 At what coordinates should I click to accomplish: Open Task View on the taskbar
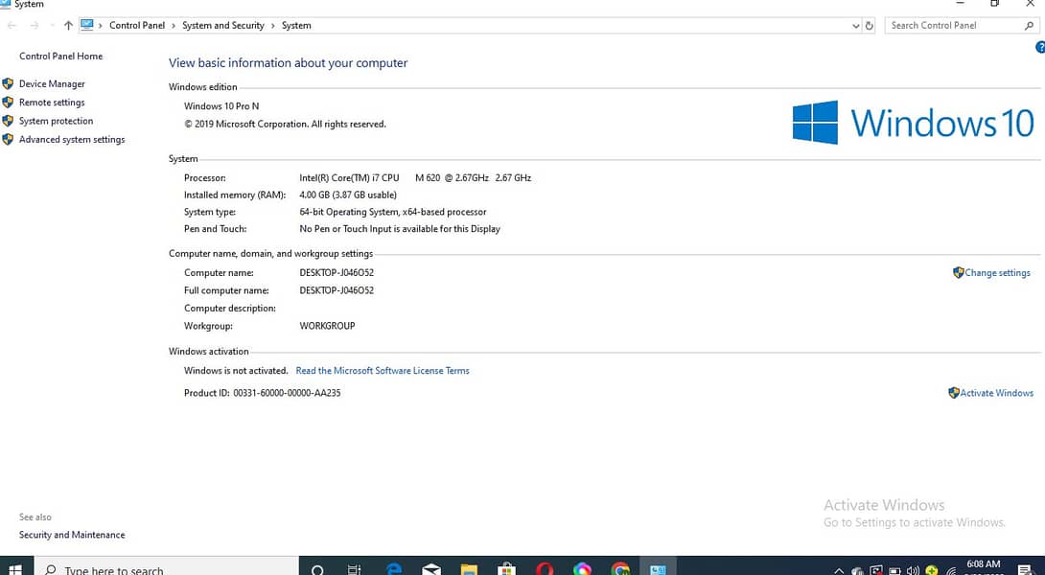[355, 569]
